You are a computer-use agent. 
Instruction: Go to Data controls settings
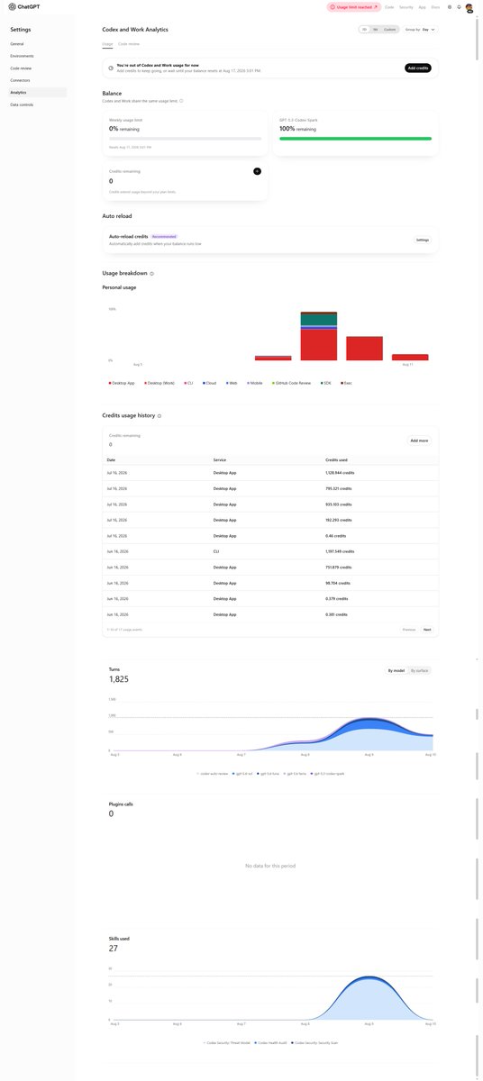point(36,104)
